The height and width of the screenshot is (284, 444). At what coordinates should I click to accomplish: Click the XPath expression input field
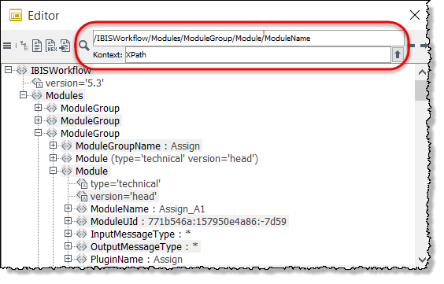click(248, 39)
